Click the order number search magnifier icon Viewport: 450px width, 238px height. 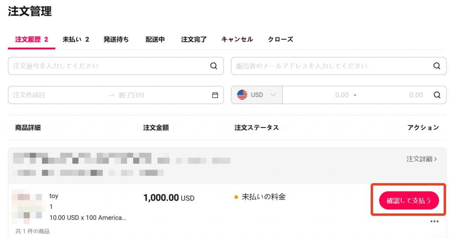(x=214, y=66)
